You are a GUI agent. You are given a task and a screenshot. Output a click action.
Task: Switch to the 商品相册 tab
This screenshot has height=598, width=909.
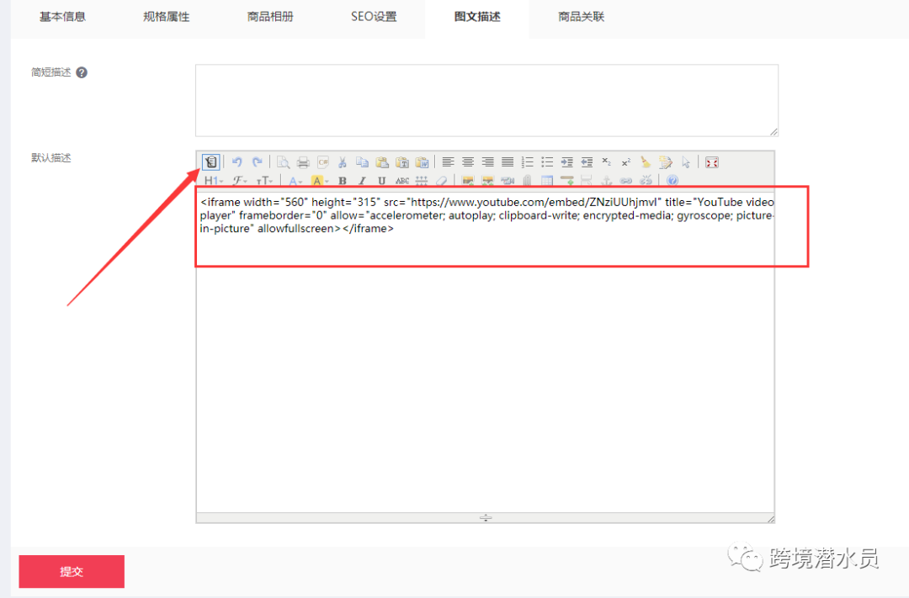pos(270,17)
